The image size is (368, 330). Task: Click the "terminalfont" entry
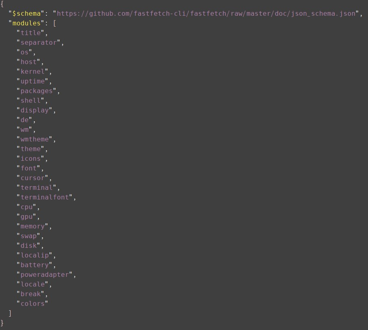click(x=44, y=197)
